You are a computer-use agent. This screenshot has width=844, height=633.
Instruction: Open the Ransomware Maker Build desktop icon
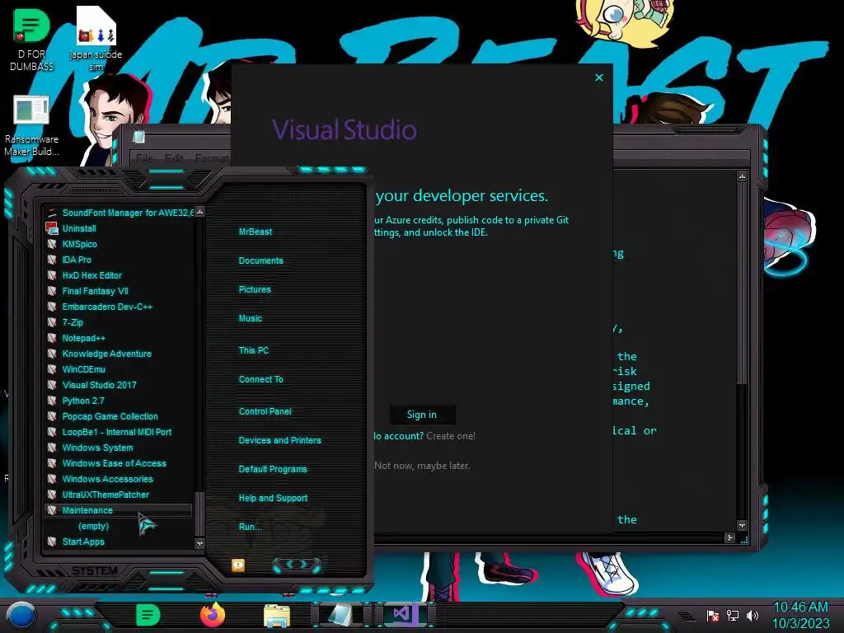pos(31,126)
